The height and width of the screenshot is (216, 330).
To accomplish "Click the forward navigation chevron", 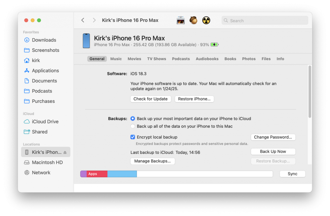I will pyautogui.click(x=94, y=20).
